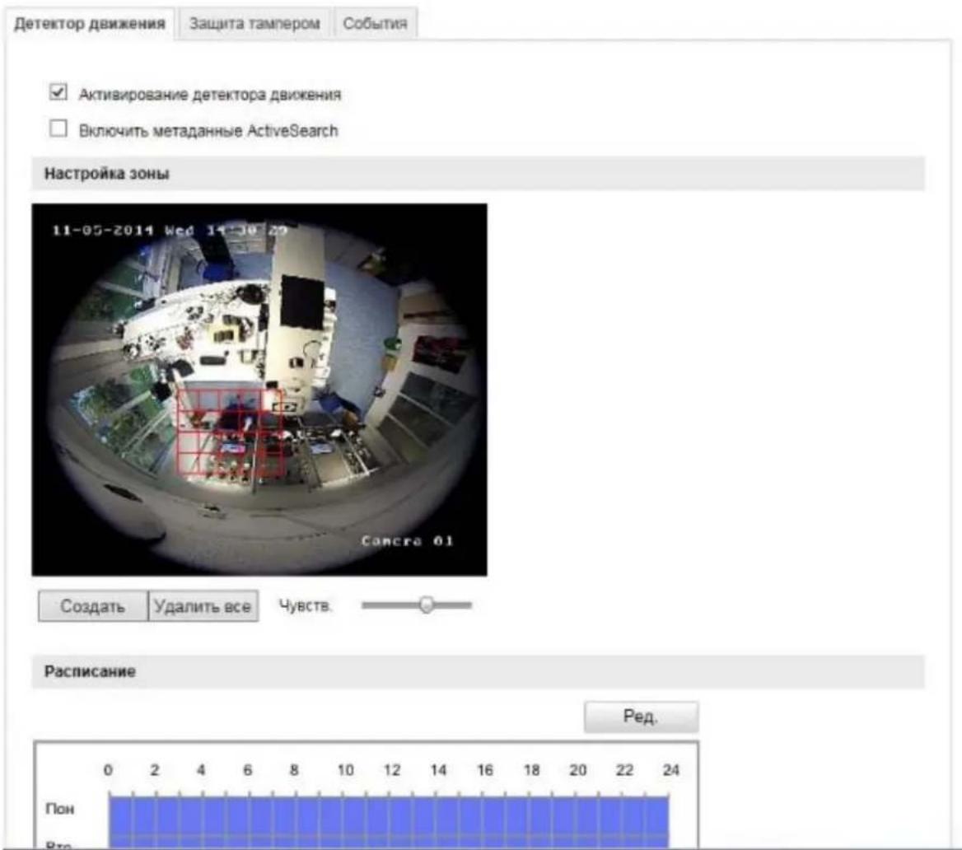Click the Пон schedule bar at hour 12
The height and width of the screenshot is (850, 962).
(390, 816)
